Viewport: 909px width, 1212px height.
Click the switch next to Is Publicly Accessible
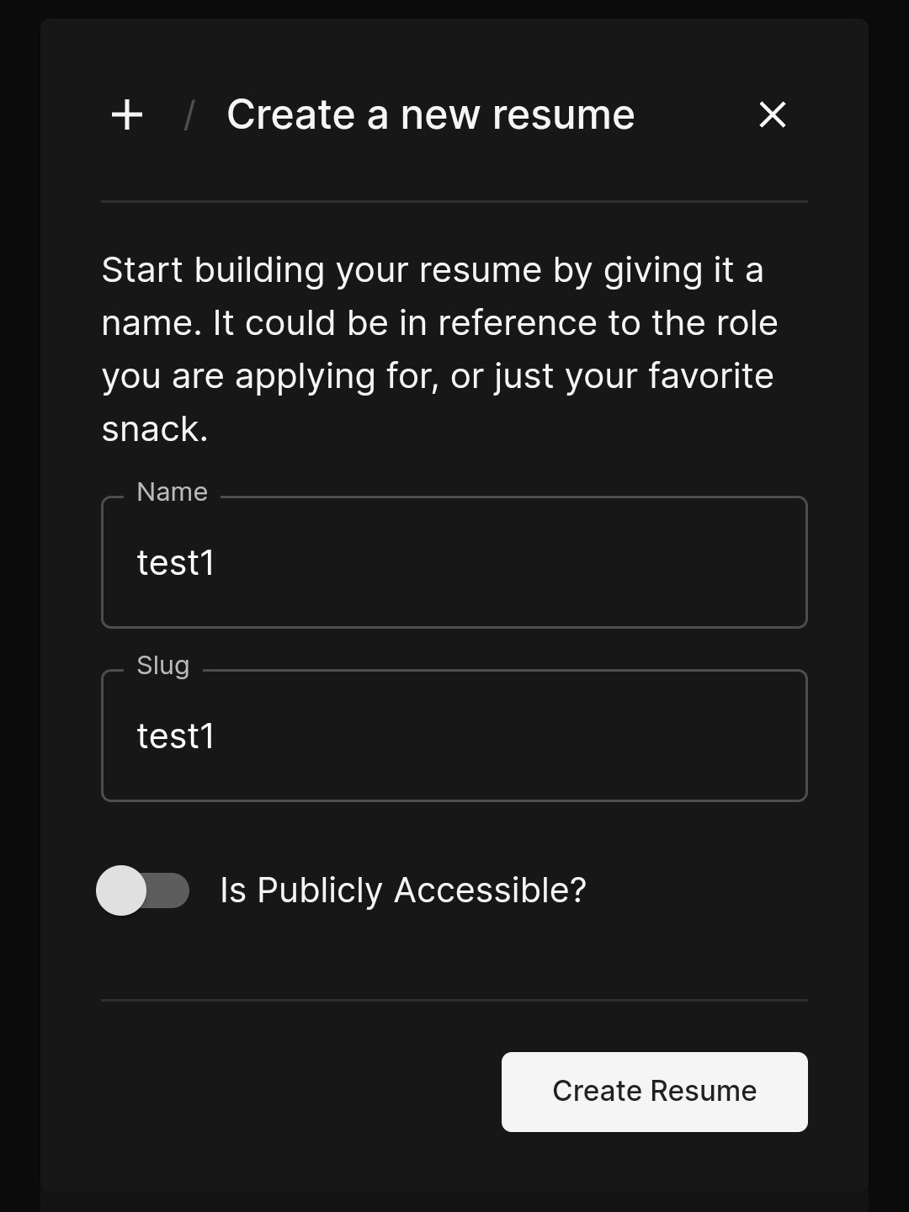click(144, 890)
